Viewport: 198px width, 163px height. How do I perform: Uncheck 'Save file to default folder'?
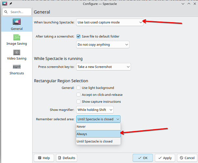coord(78,37)
